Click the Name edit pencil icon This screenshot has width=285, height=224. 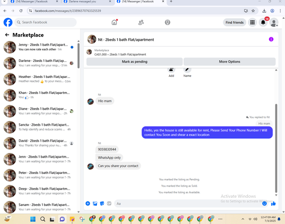pos(187,70)
